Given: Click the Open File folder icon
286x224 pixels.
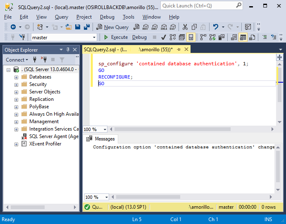Looking at the screenshot, I should [69, 27].
